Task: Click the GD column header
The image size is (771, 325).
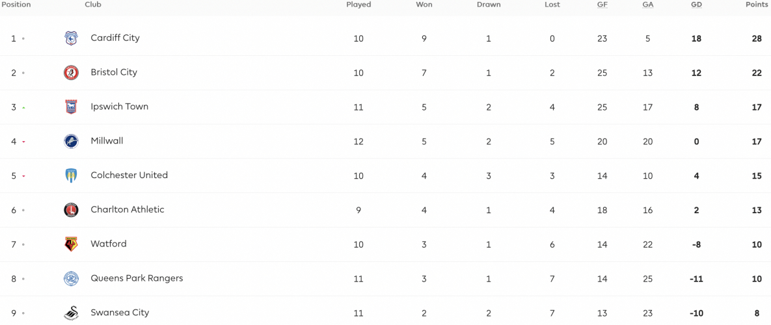Action: [696, 5]
